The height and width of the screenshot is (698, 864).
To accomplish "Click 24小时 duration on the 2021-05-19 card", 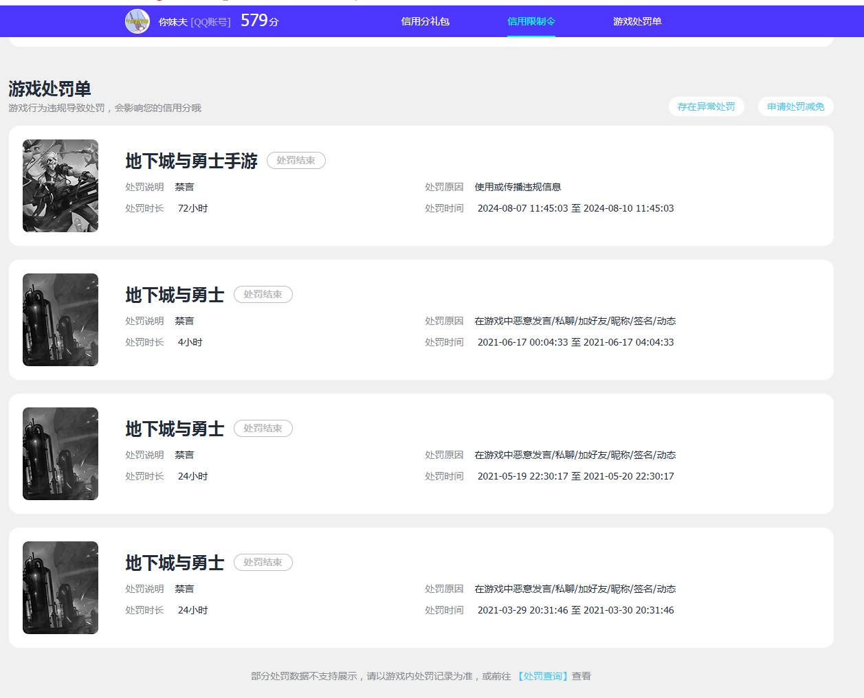I will (192, 476).
